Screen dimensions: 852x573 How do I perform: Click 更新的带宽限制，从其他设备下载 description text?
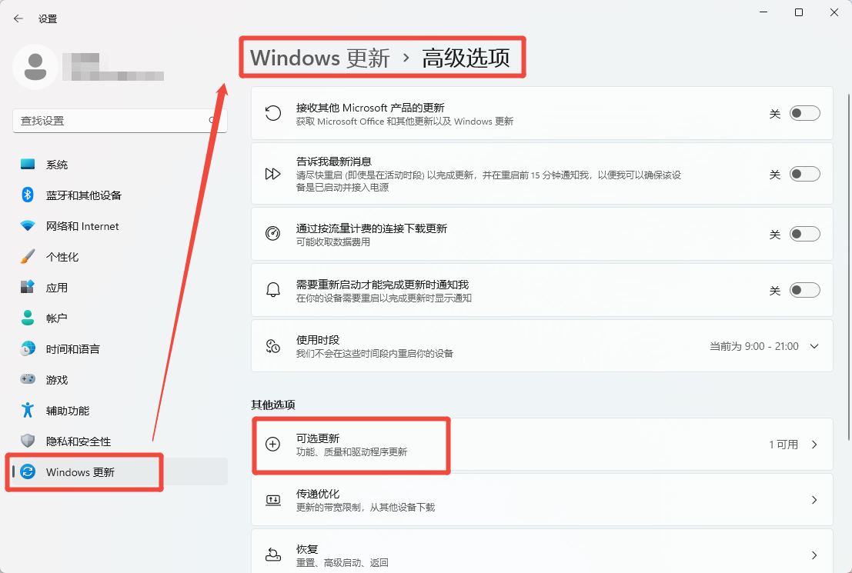point(366,508)
